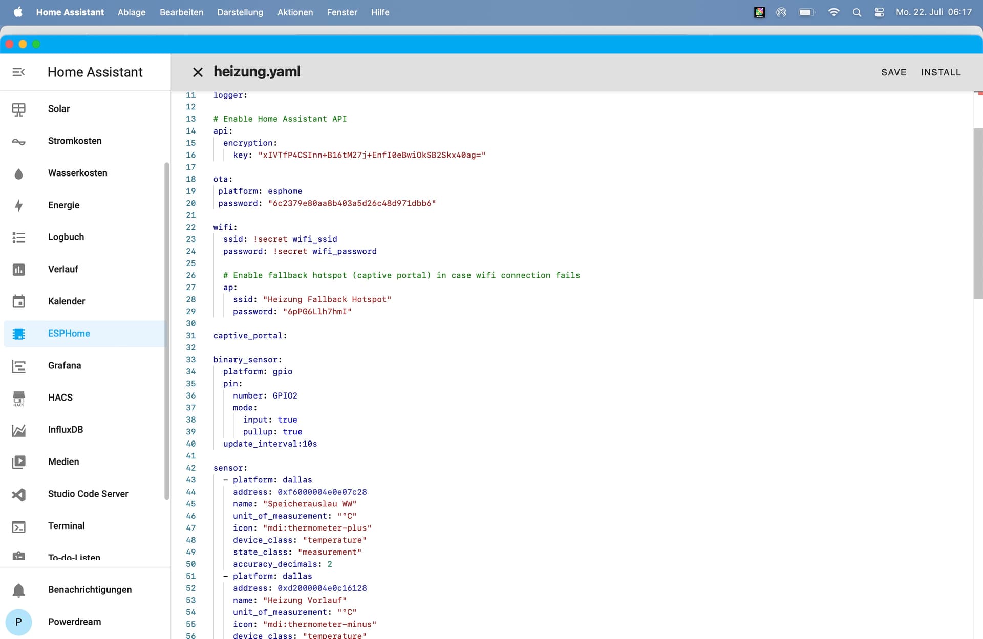Collapse the Home Assistant sidebar menu icon

pos(18,72)
